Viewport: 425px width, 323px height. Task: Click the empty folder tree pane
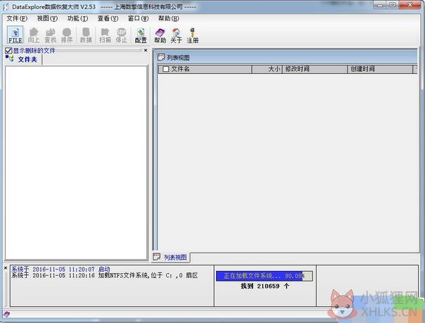click(76, 163)
